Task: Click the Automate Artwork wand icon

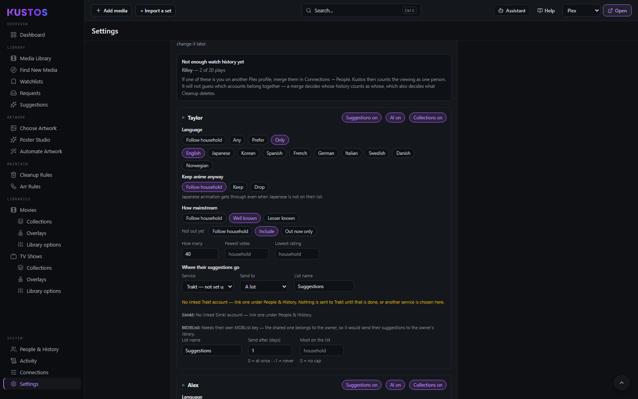Action: click(x=14, y=151)
